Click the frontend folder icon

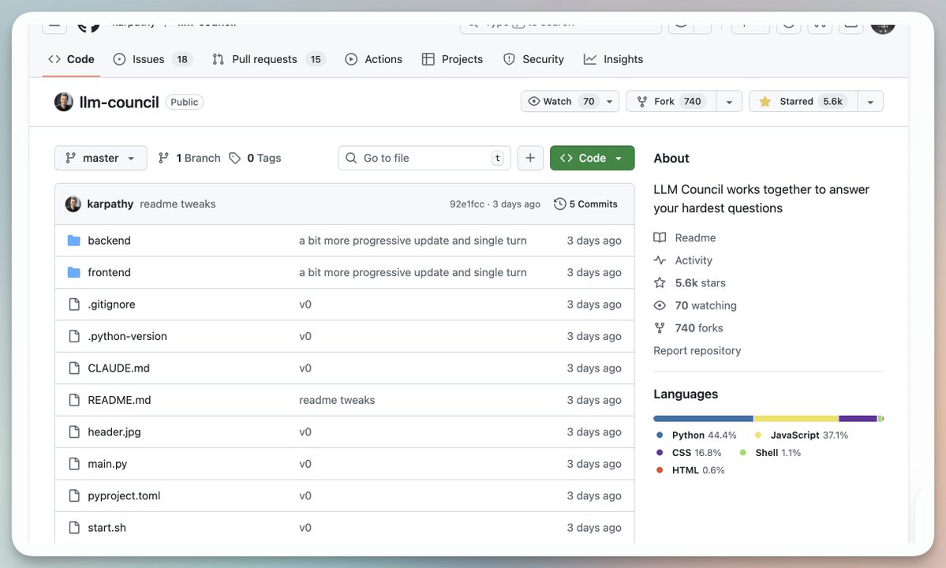tap(74, 272)
